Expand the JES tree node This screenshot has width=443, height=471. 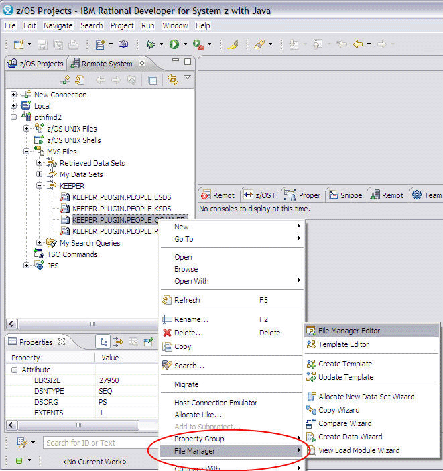(26, 266)
